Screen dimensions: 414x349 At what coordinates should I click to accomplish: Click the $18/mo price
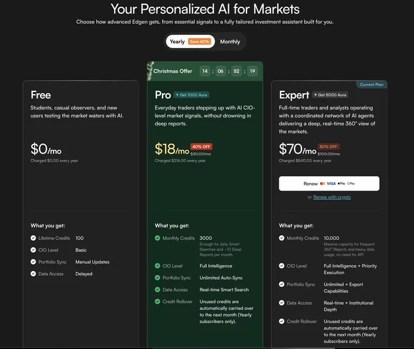172,149
